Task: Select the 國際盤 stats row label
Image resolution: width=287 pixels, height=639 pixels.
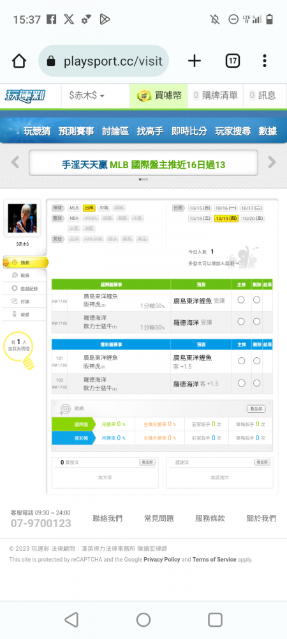Action: point(73,424)
